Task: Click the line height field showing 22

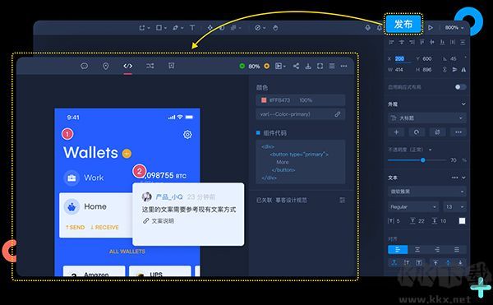Action: 422,221
